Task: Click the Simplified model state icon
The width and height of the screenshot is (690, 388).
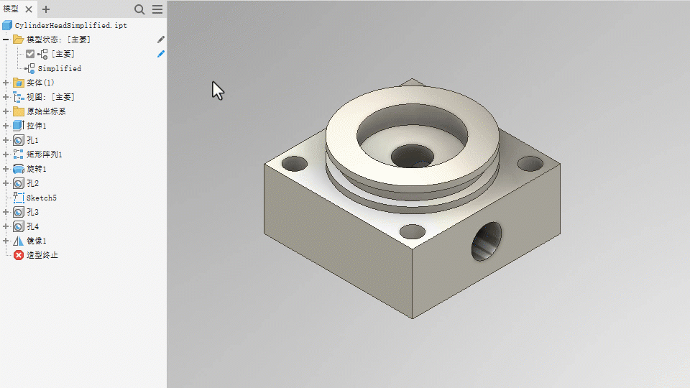Action: pyautogui.click(x=30, y=68)
